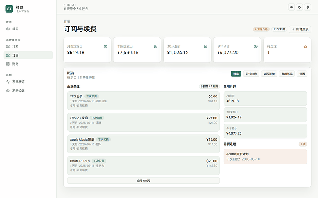
Task: Click the 待处理 warning triangle icon
Action: pyautogui.click(x=306, y=46)
